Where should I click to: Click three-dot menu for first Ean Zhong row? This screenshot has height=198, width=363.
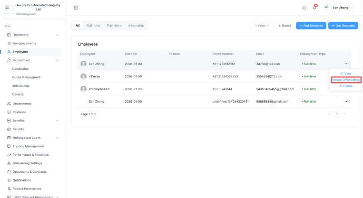pos(346,64)
